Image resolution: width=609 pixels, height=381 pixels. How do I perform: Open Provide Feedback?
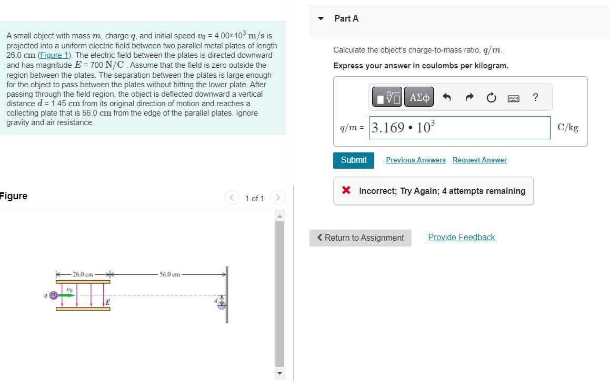tap(461, 237)
